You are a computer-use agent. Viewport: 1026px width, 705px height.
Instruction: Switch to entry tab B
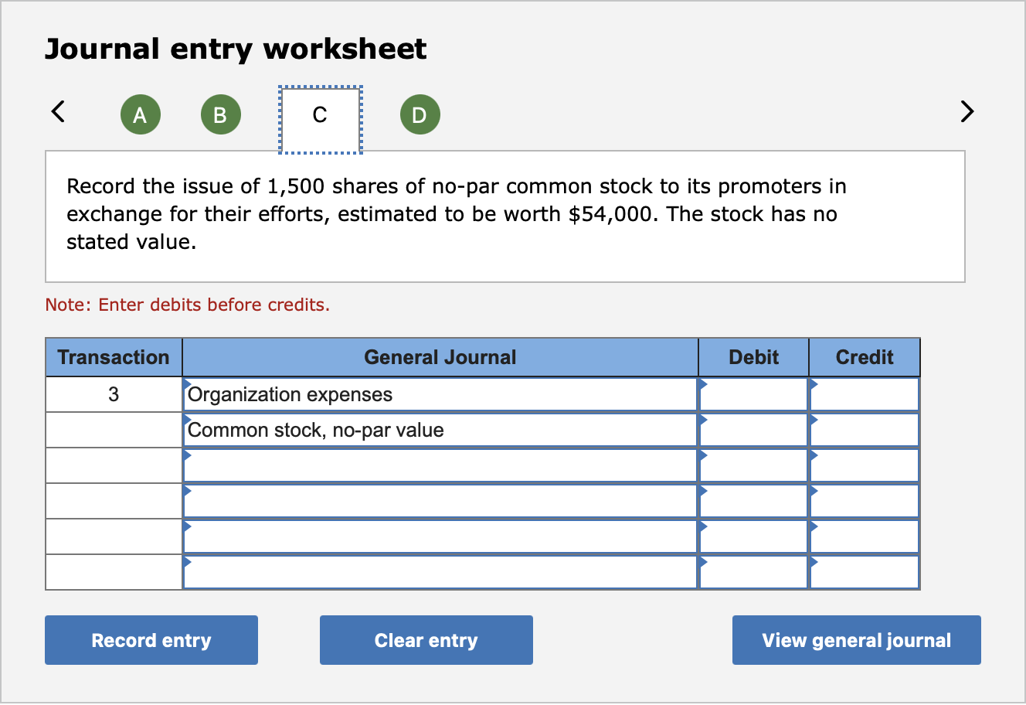coord(220,115)
